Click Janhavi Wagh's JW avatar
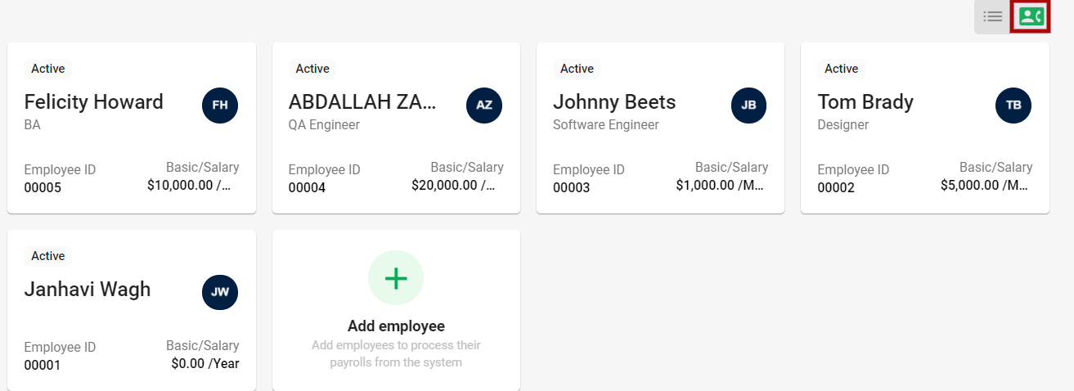Viewport: 1074px width, 391px height. click(220, 292)
